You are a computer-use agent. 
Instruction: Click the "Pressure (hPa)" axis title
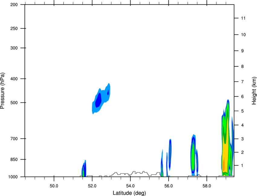(2, 90)
